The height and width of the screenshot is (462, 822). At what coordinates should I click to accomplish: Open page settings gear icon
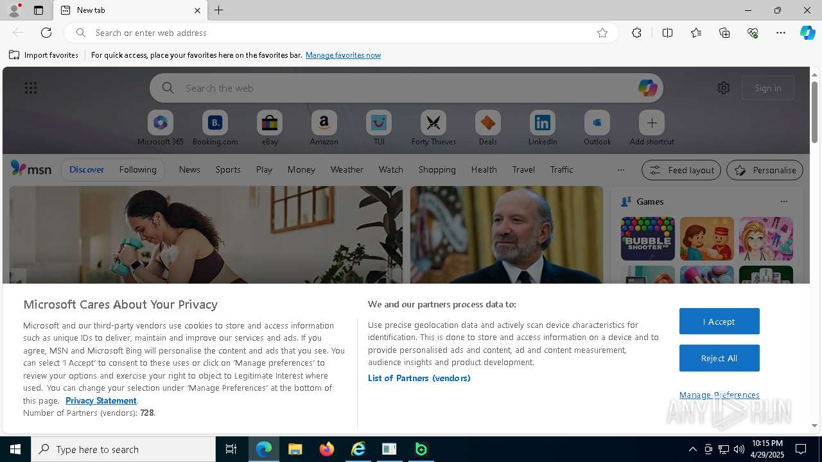tap(724, 88)
